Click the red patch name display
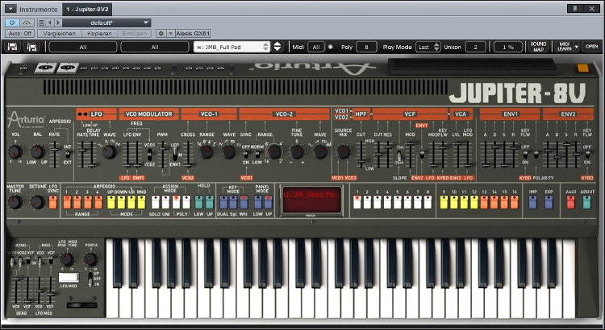This screenshot has height=330, width=605. click(x=311, y=199)
